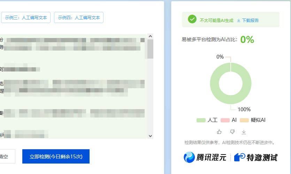Click the thumbs-down feedback icon
Image resolution: width=291 pixels, height=174 pixels.
[232, 132]
